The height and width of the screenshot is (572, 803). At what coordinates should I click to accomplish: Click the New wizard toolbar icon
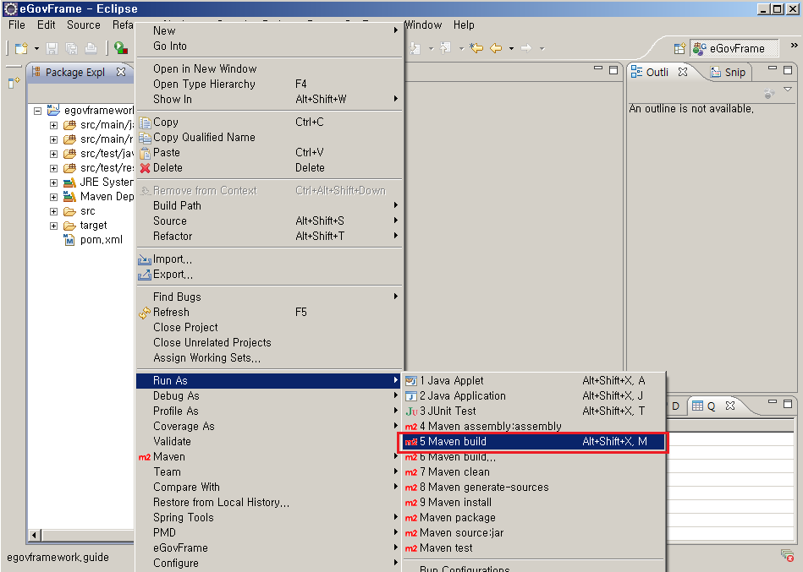(21, 48)
